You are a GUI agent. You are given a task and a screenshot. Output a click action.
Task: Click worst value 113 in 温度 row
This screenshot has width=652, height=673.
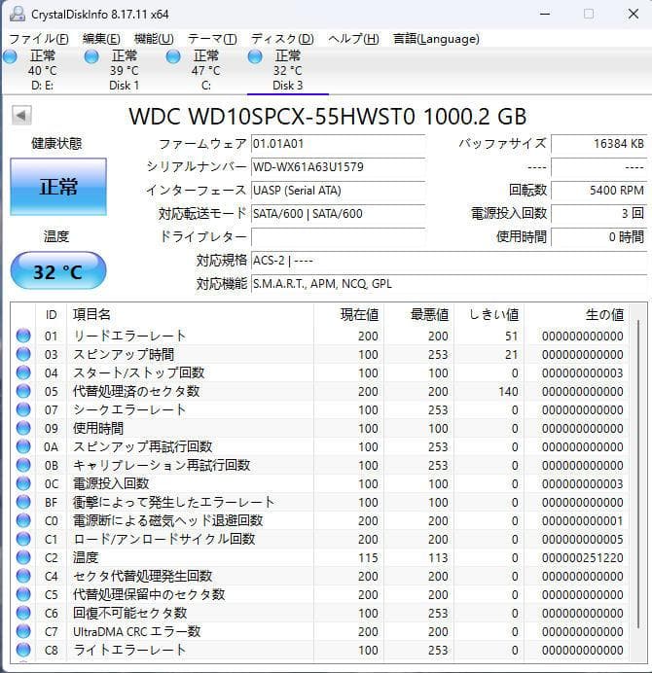pyautogui.click(x=438, y=557)
